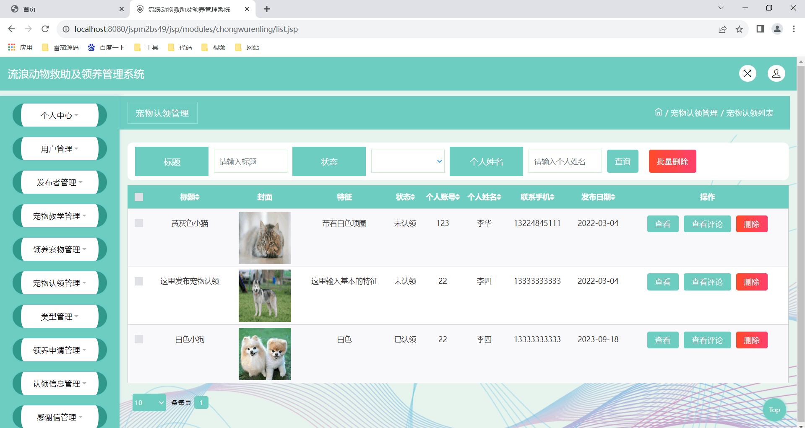This screenshot has width=805, height=428.
Task: Click the home icon in breadcrumb
Action: coord(658,112)
